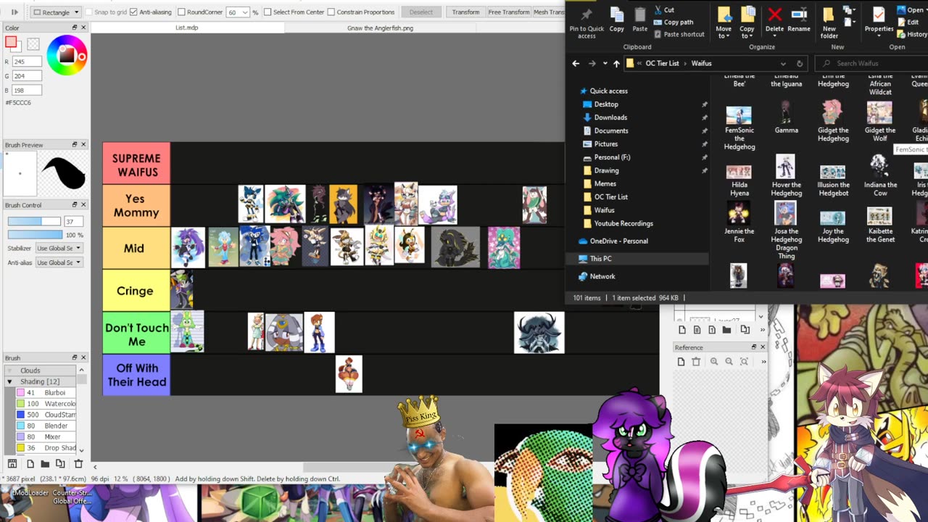Pick a hue on the color wheel
Screen dimensions: 928x522
[67, 55]
